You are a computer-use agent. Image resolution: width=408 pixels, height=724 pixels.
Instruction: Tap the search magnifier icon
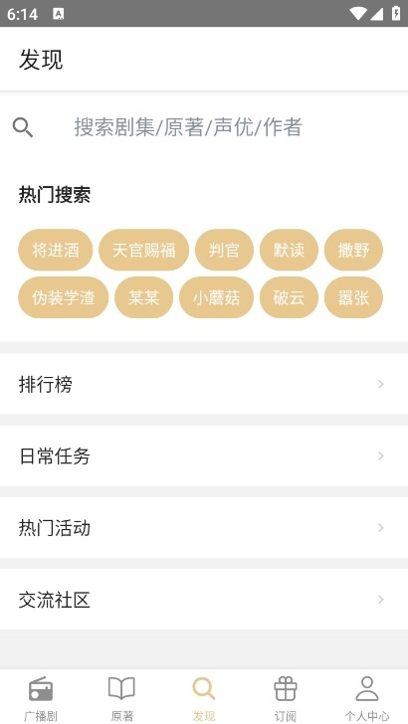click(23, 127)
